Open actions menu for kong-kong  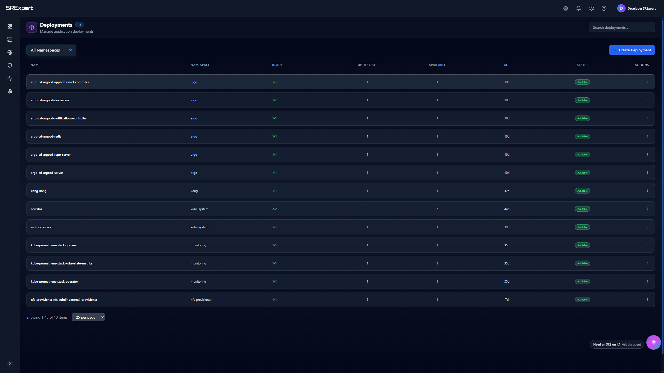pyautogui.click(x=648, y=191)
